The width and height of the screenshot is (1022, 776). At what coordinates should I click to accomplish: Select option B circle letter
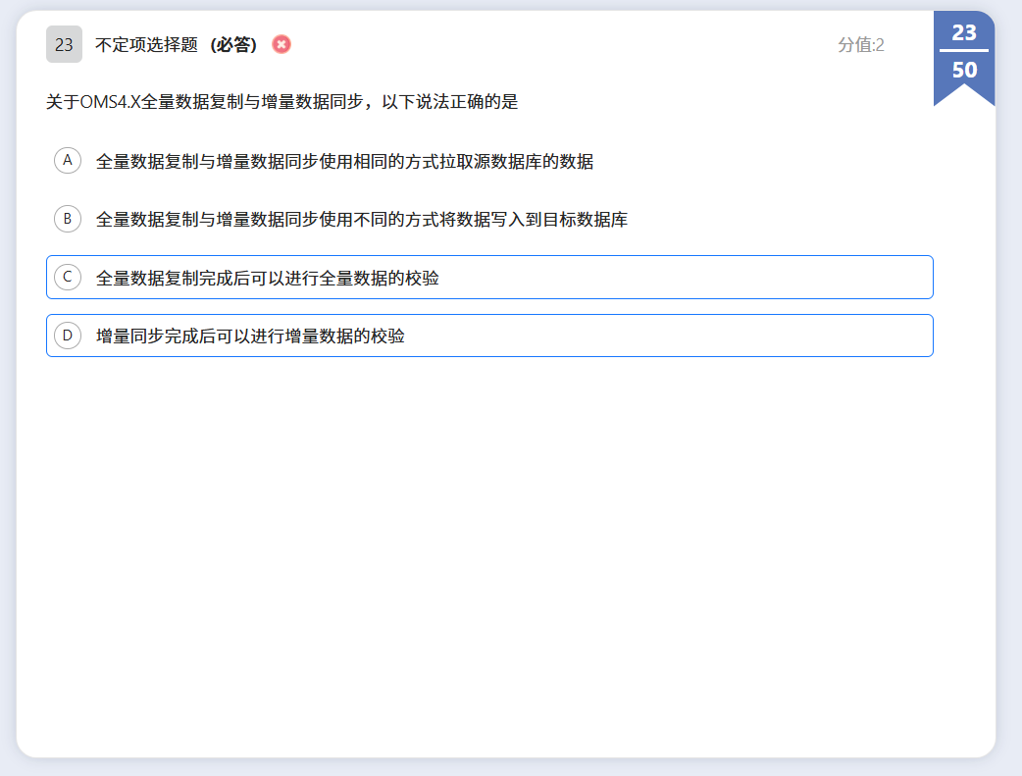(68, 219)
